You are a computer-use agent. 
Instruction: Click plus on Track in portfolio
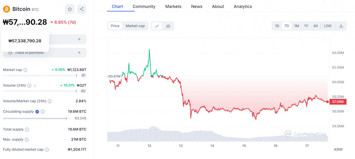click(x=79, y=53)
